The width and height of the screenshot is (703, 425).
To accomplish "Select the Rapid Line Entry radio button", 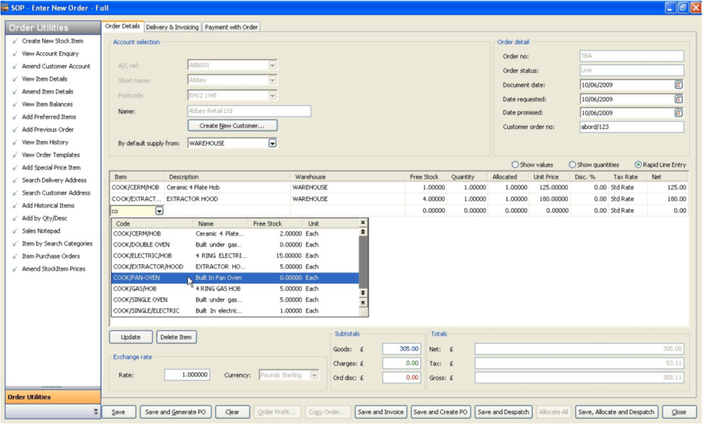I will pos(638,164).
